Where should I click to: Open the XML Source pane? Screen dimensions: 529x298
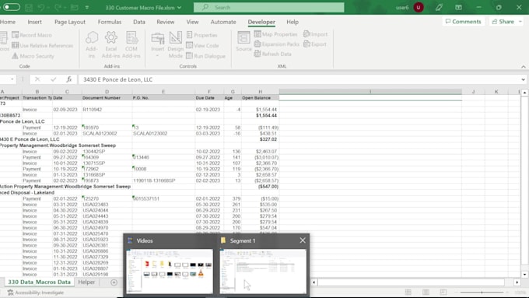pyautogui.click(x=243, y=41)
